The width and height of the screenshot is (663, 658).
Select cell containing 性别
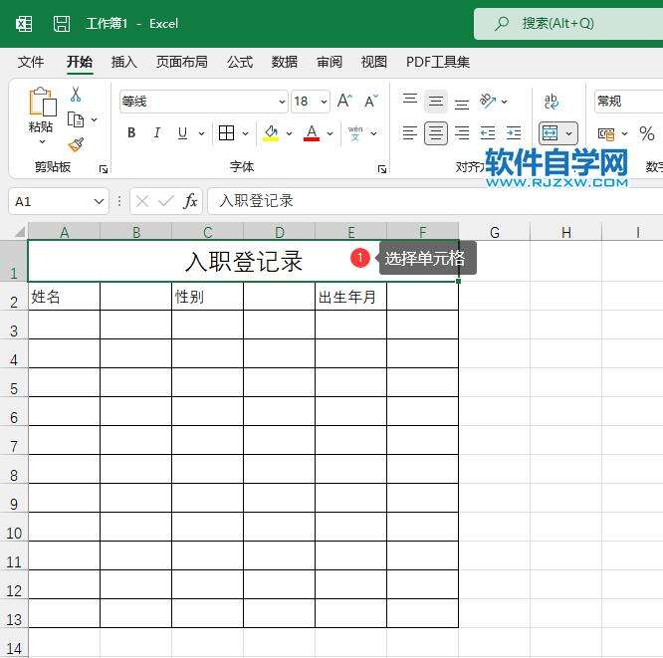(207, 296)
